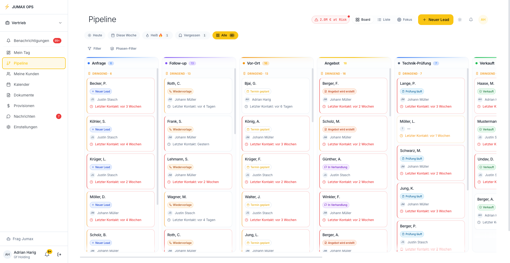Switch to Board view
The image size is (510, 263).
pyautogui.click(x=363, y=20)
